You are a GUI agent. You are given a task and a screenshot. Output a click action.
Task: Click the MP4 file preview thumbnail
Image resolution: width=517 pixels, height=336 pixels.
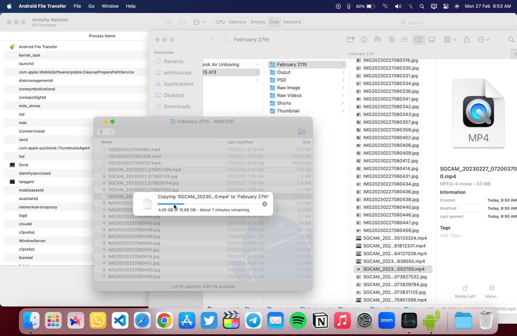[x=478, y=114]
